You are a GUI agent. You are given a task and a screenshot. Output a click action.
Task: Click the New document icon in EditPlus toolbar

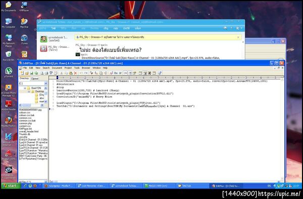(22, 73)
